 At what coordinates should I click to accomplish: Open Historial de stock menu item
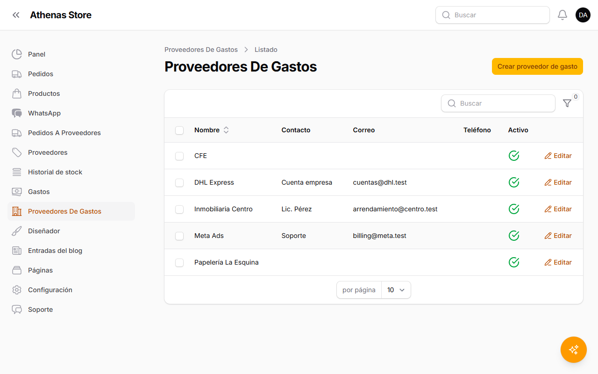click(71, 172)
